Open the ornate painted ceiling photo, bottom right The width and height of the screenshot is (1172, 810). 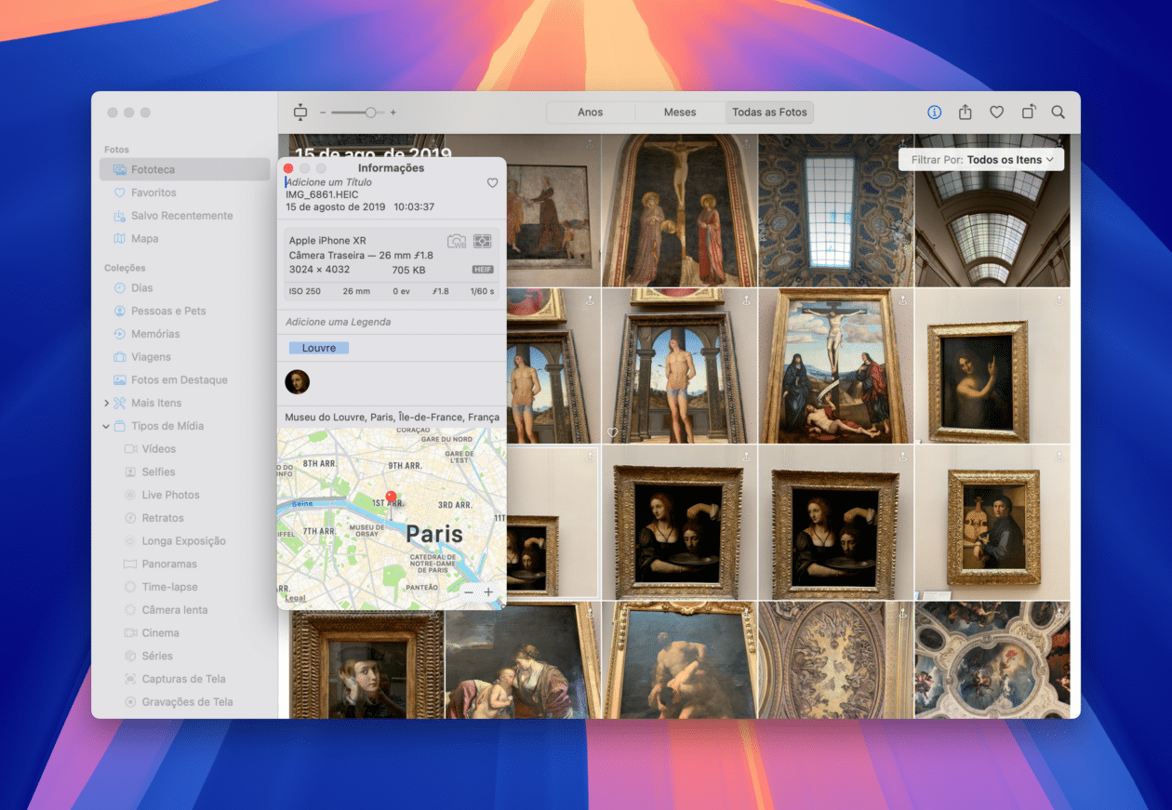[x=992, y=659]
